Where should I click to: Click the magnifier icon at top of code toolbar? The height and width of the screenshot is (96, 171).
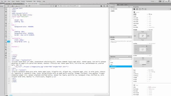point(6,9)
